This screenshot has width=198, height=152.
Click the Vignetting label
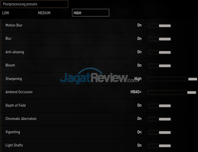pyautogui.click(x=13, y=132)
